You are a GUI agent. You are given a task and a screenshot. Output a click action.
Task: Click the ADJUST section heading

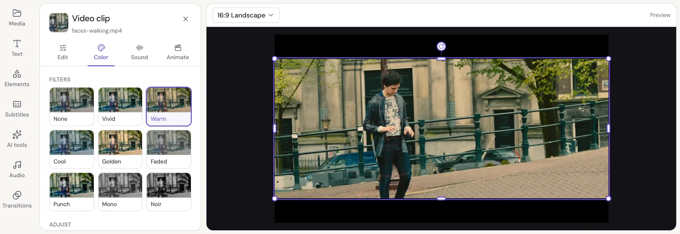point(60,225)
